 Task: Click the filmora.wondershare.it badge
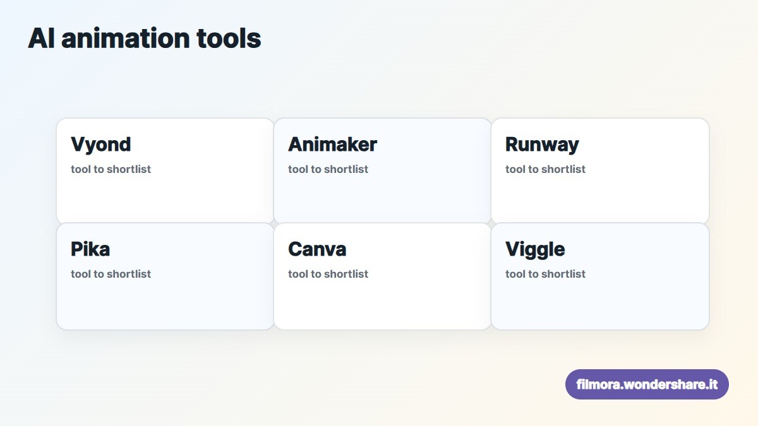point(647,384)
